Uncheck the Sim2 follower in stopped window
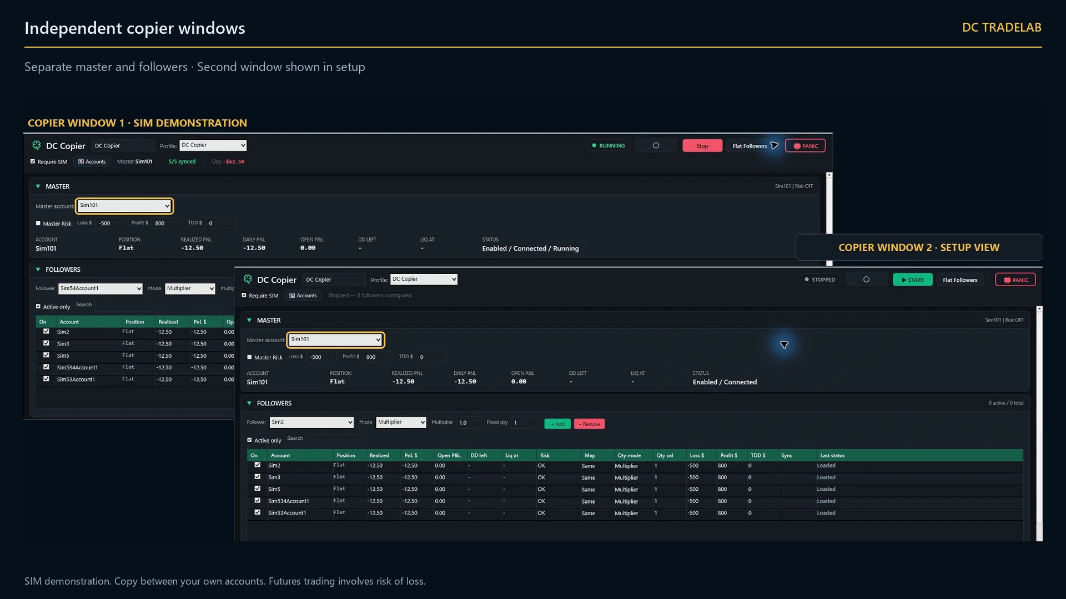Image resolution: width=1066 pixels, height=599 pixels. (x=257, y=465)
